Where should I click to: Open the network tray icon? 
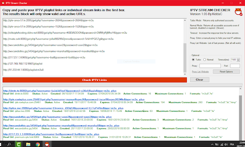tap(222, 144)
